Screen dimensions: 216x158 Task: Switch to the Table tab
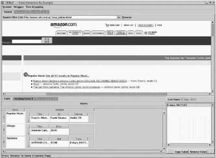7,99
